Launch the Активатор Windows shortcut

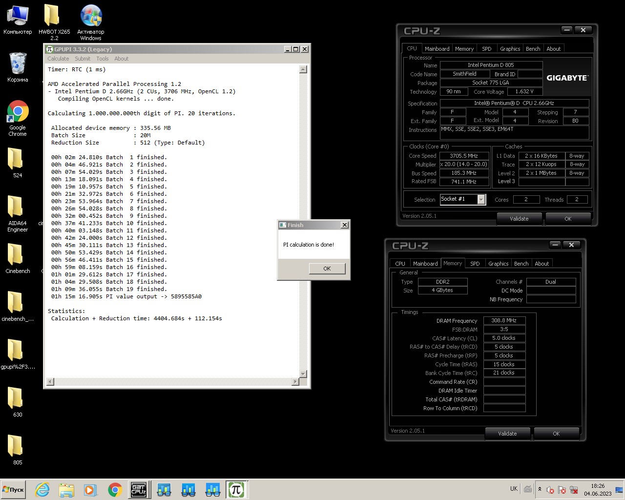click(91, 22)
